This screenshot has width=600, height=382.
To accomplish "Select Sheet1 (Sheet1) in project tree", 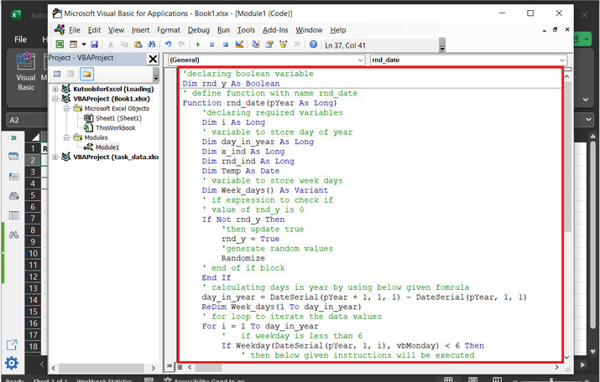I will pos(118,118).
